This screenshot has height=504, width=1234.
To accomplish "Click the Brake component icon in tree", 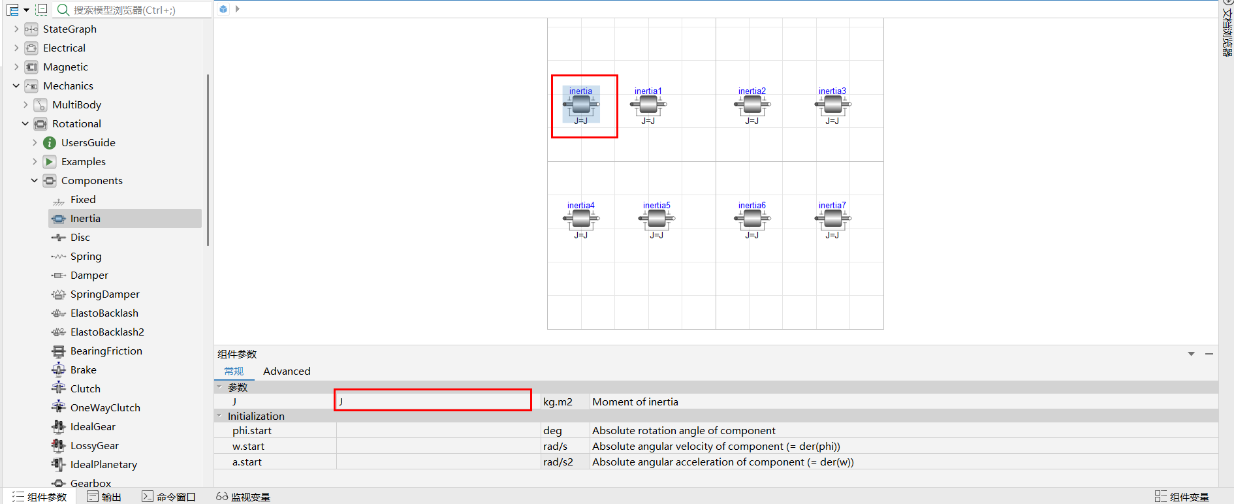I will pyautogui.click(x=59, y=370).
